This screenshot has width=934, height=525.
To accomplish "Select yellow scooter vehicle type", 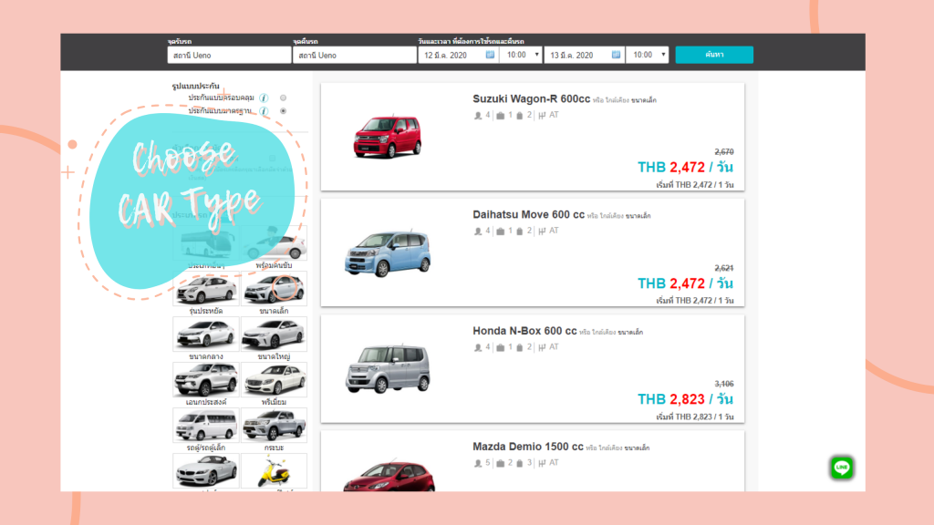I will [274, 471].
